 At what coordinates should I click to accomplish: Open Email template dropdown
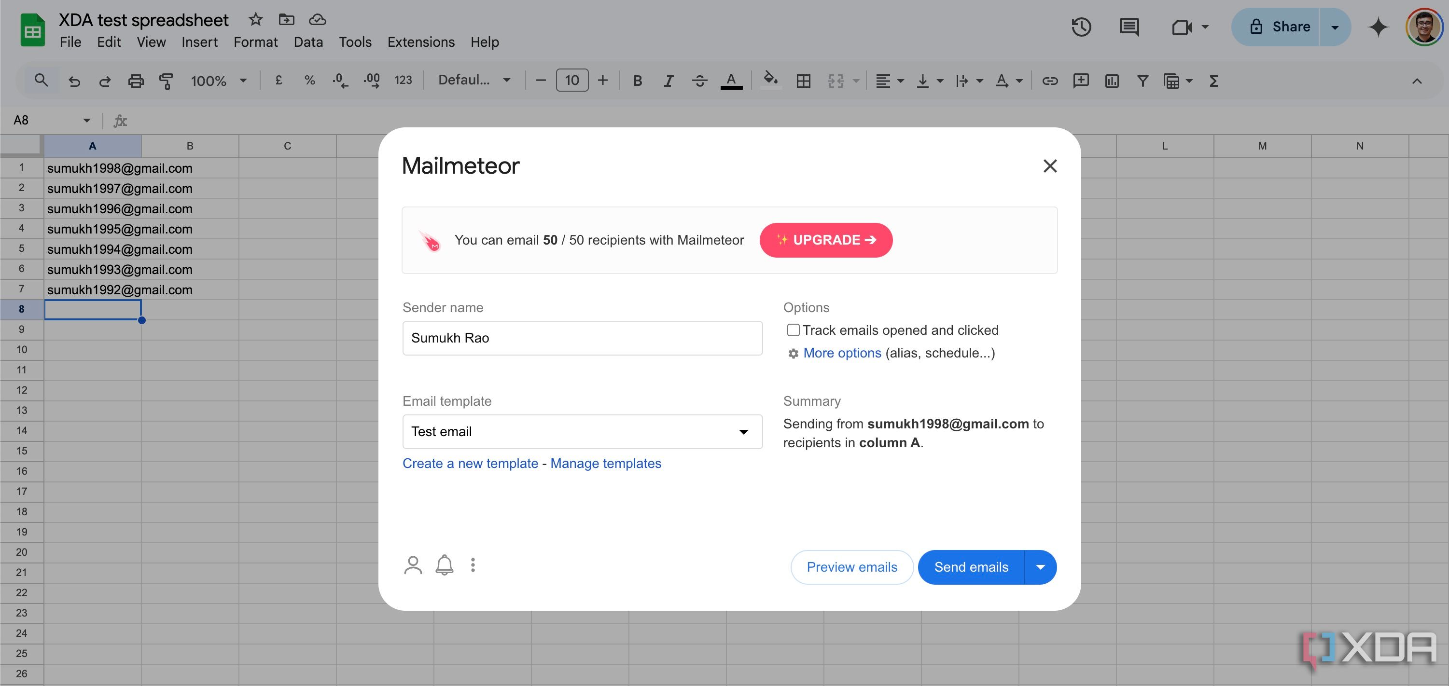[x=582, y=431]
